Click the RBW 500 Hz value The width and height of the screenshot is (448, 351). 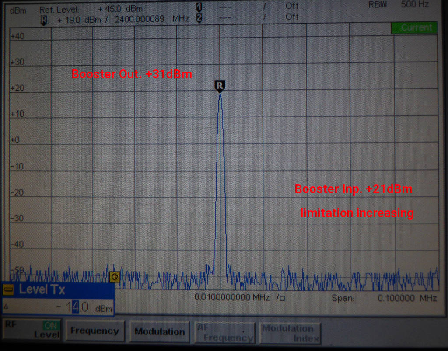pos(415,4)
